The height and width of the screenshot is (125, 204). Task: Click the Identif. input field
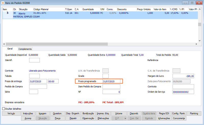coord(34,60)
